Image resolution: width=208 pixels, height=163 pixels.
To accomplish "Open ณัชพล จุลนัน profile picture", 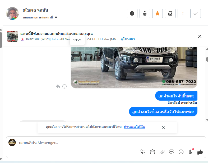I will click(12, 13).
